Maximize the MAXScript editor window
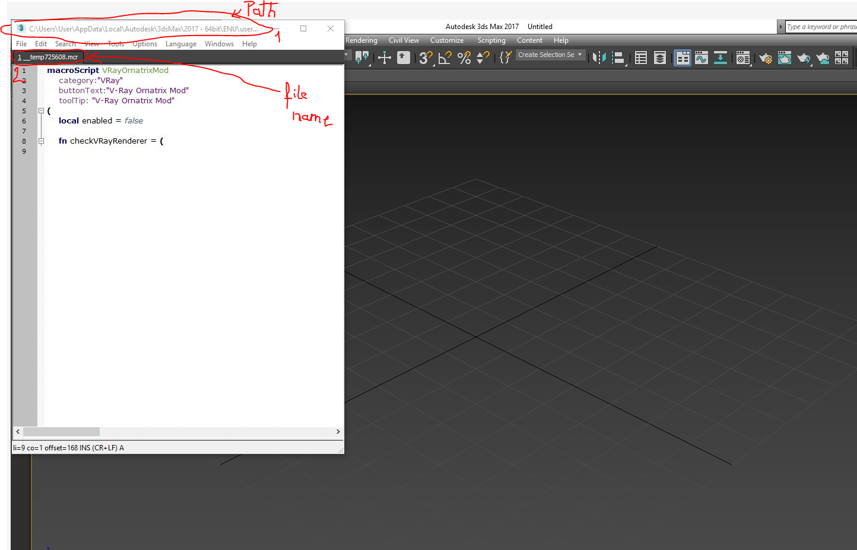The width and height of the screenshot is (857, 550). tap(303, 28)
